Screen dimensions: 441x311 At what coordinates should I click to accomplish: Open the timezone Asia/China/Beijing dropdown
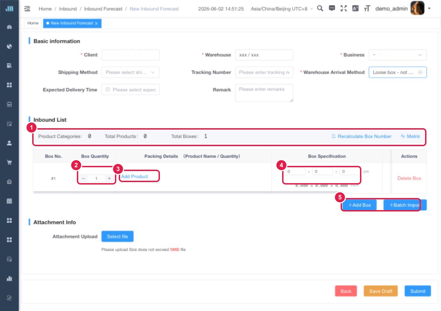click(282, 9)
